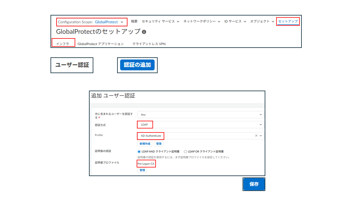Click the 認証の追加 button
The width and height of the screenshot is (354, 199).
point(137,65)
